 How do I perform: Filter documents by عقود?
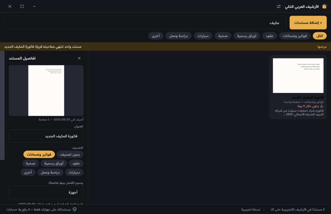point(269,36)
